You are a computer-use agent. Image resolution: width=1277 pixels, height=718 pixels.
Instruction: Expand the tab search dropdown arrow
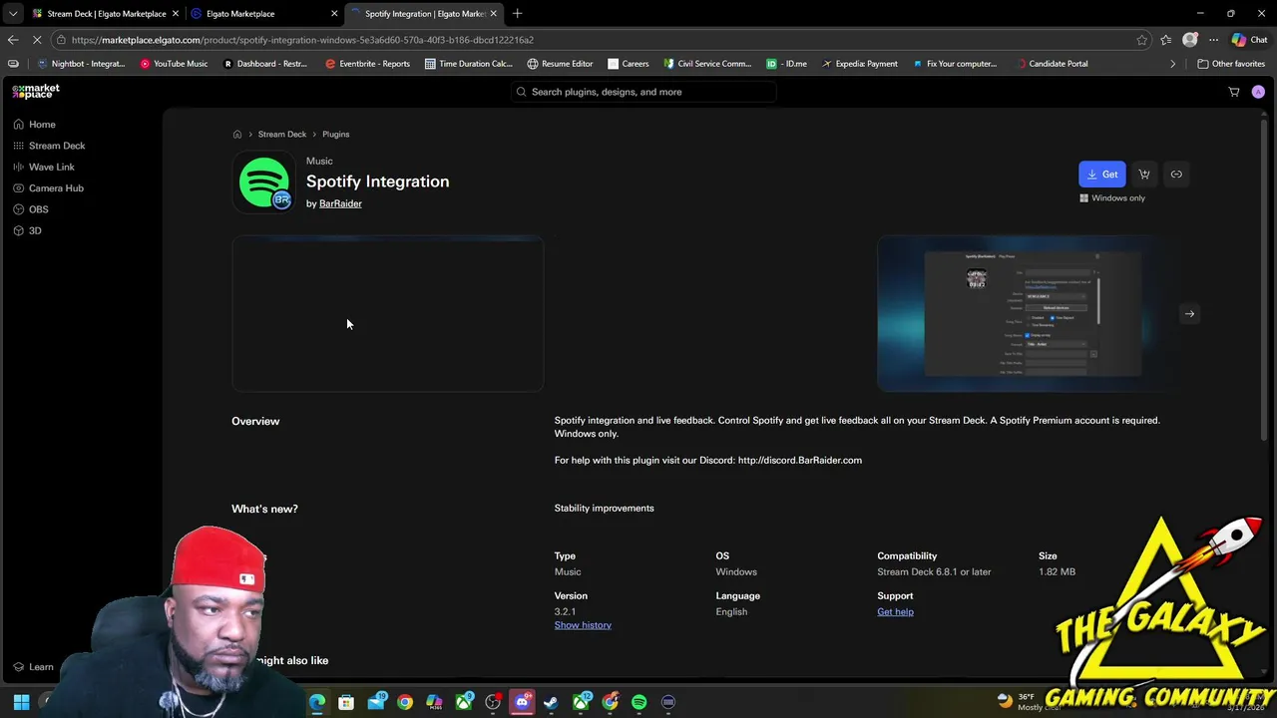coord(12,14)
